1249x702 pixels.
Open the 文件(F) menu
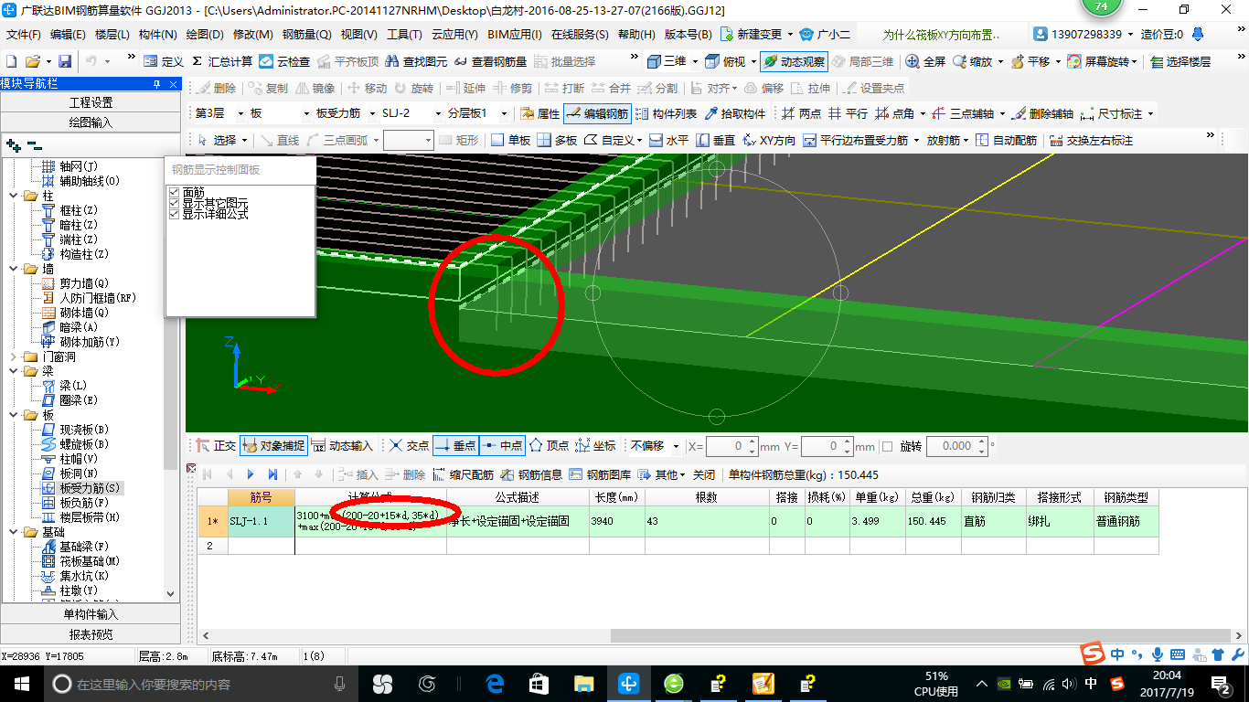coord(24,35)
